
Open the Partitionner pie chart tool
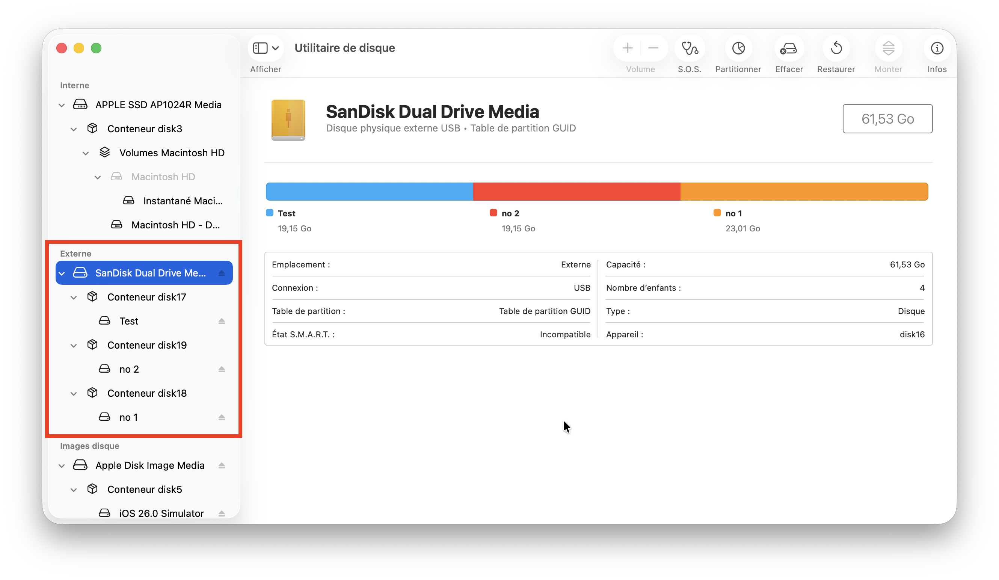click(738, 48)
